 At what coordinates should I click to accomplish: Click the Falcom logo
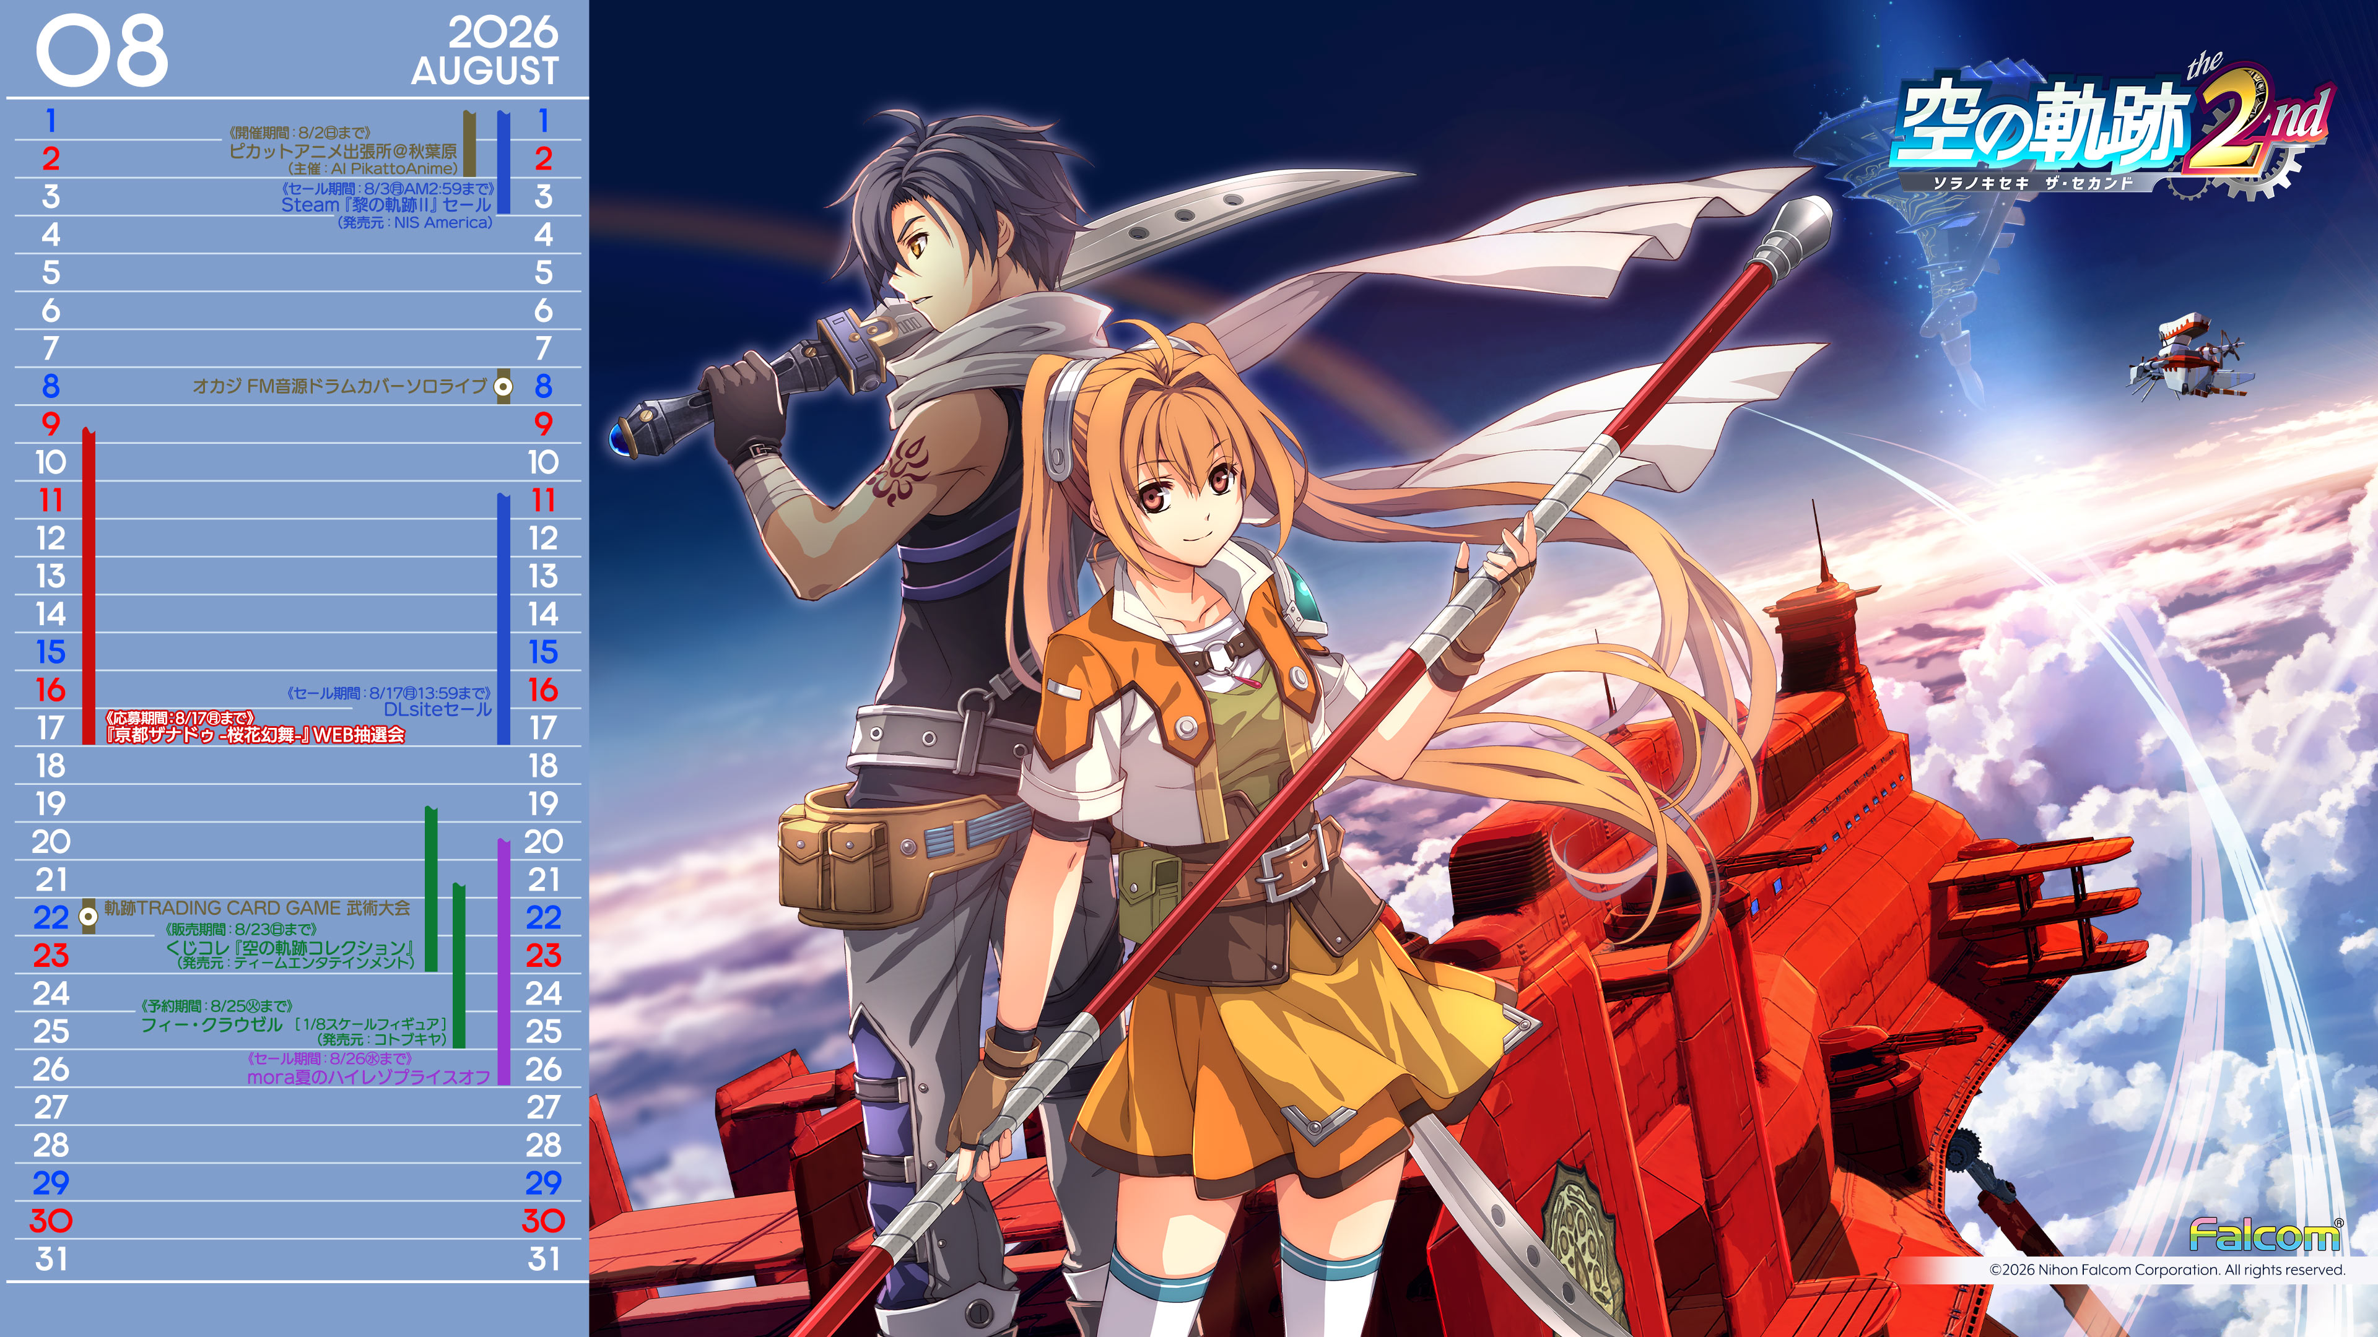point(2265,1234)
